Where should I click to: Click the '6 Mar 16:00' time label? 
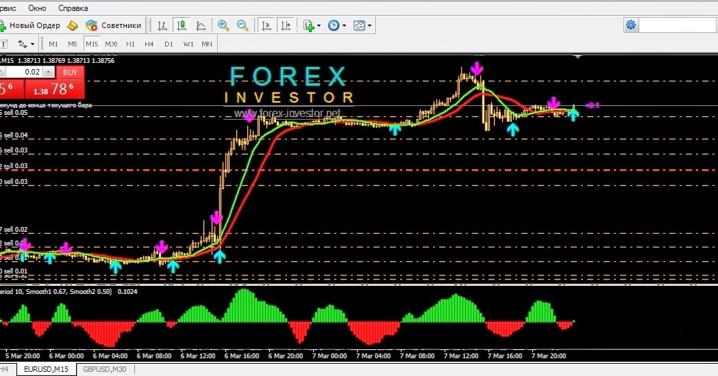(x=242, y=356)
